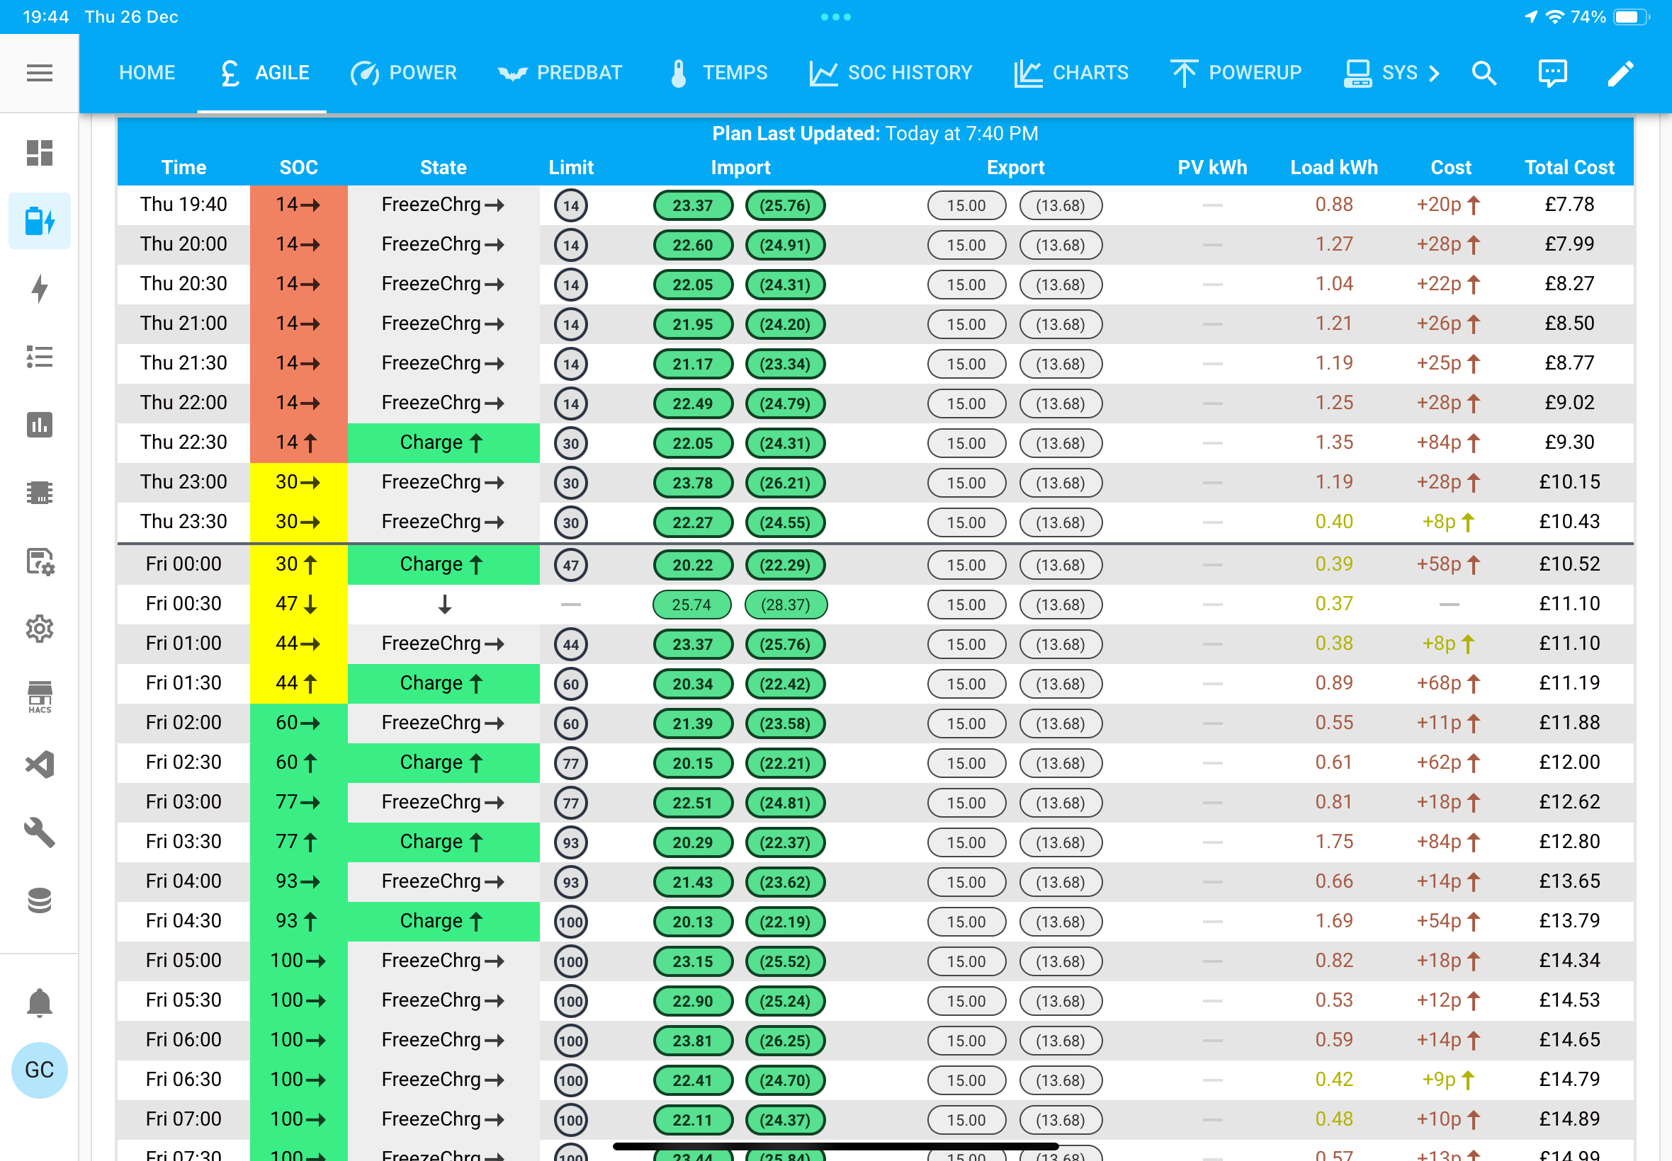Open the Energy lightning bolt sidebar icon
Screen dimensions: 1672x1161
pos(39,289)
